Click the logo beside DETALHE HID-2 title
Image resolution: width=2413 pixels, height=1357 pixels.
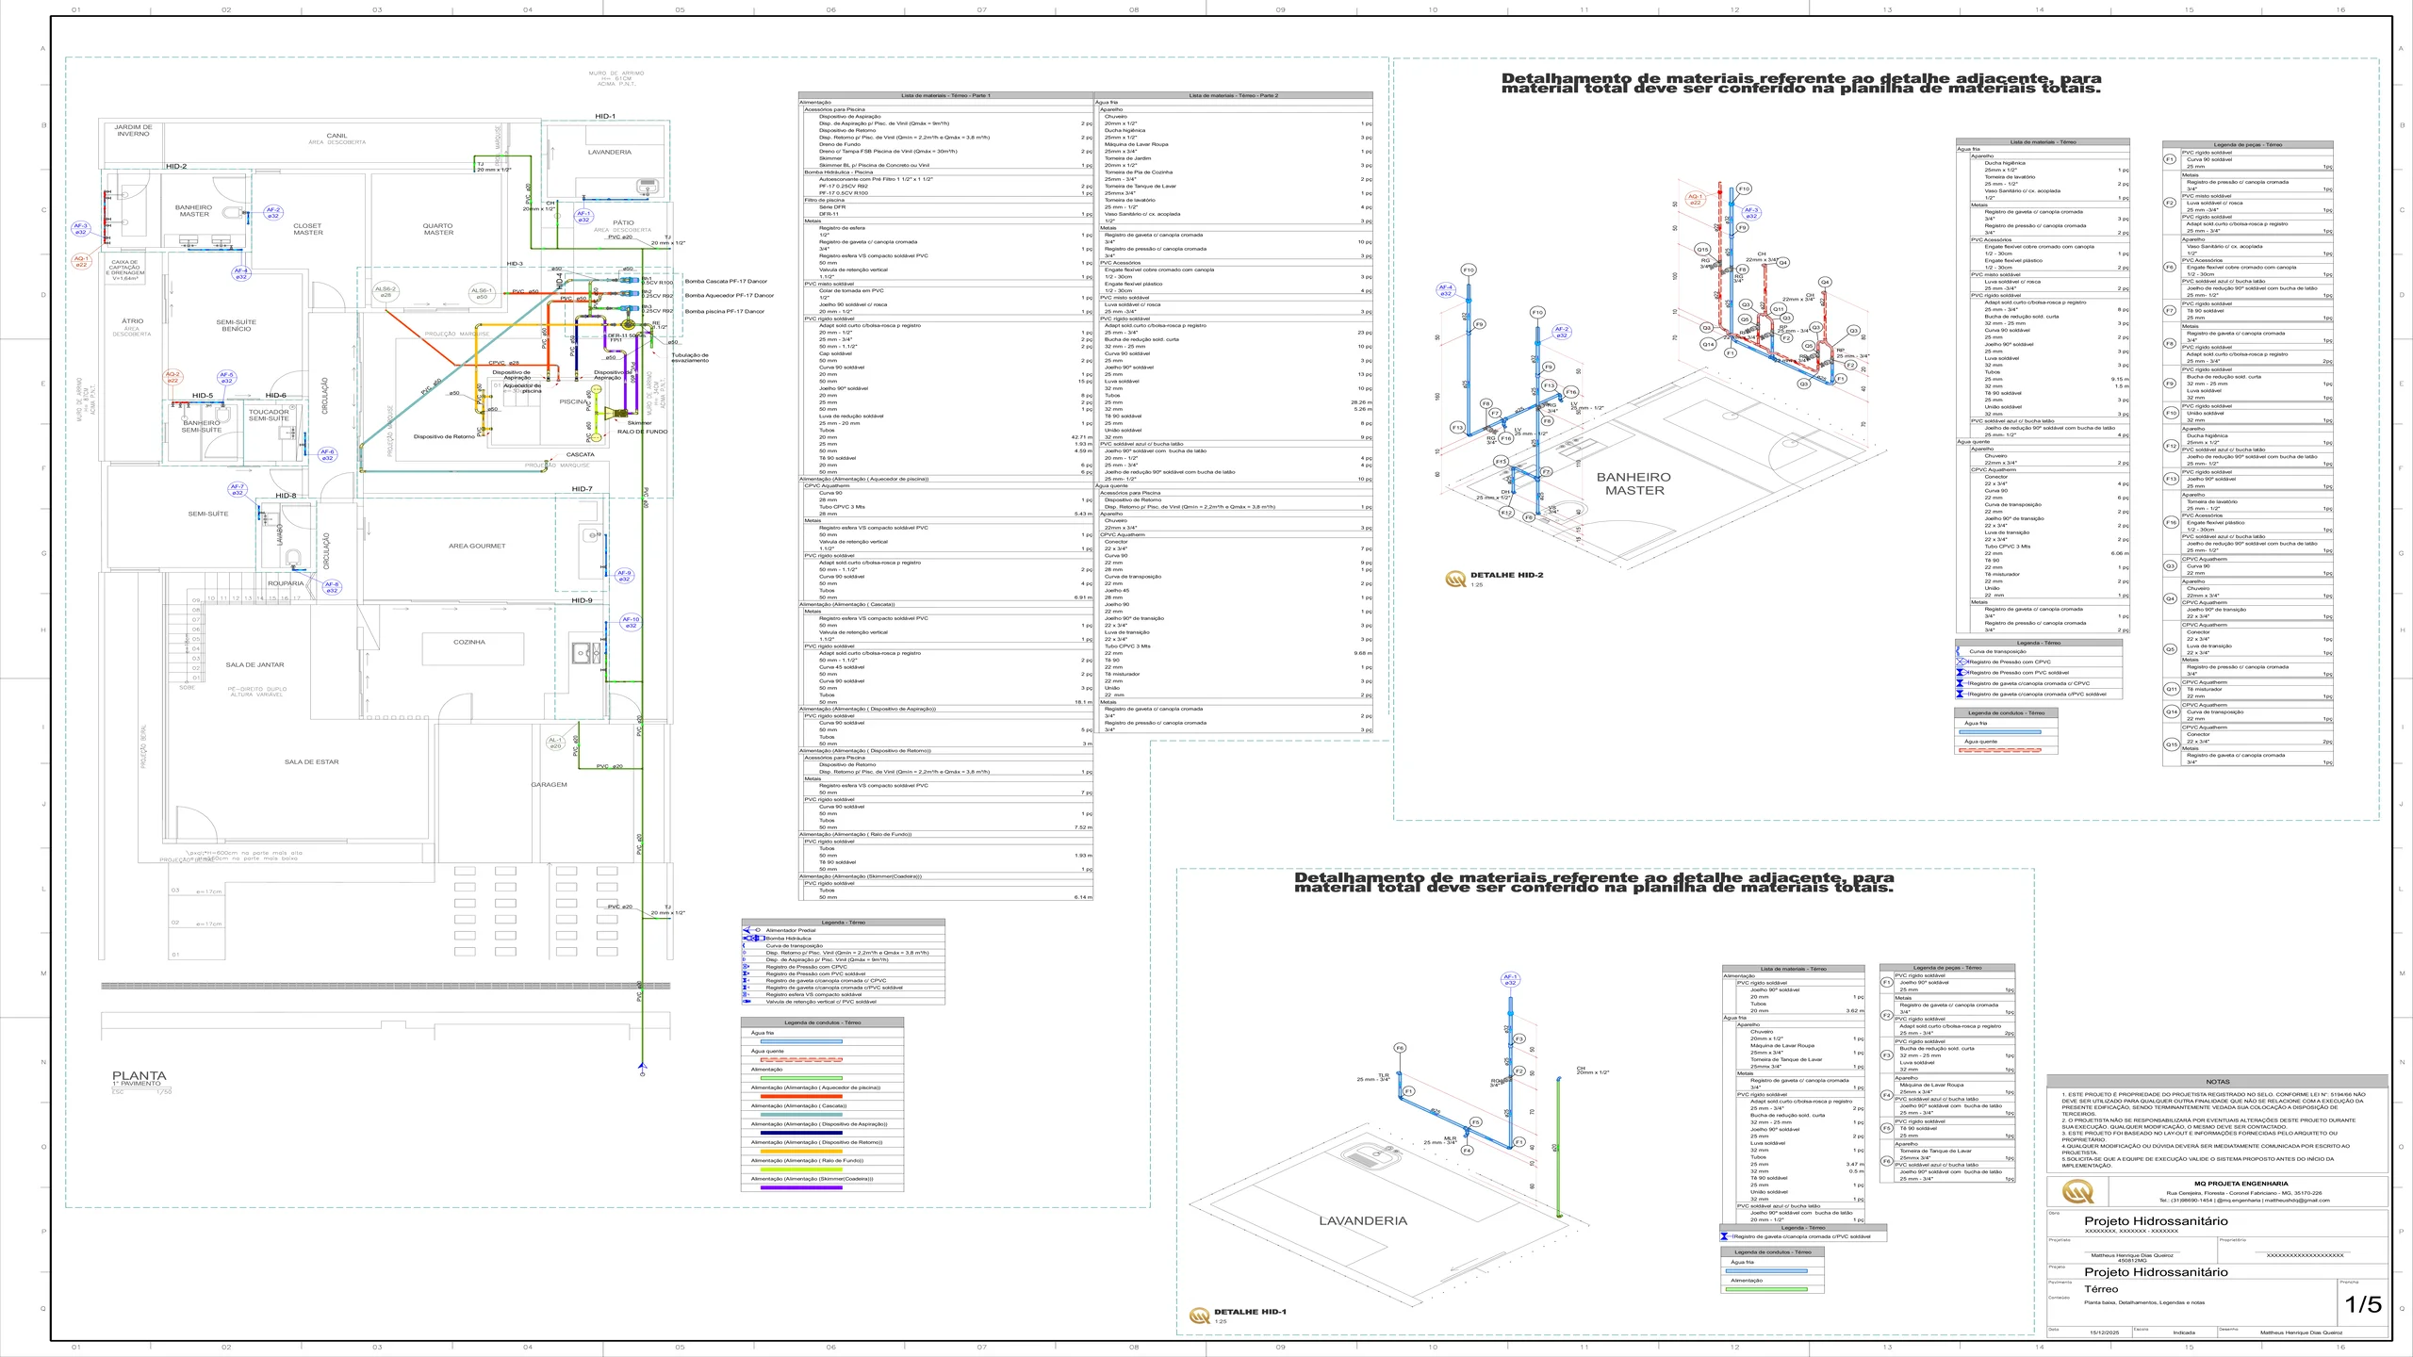[1455, 579]
